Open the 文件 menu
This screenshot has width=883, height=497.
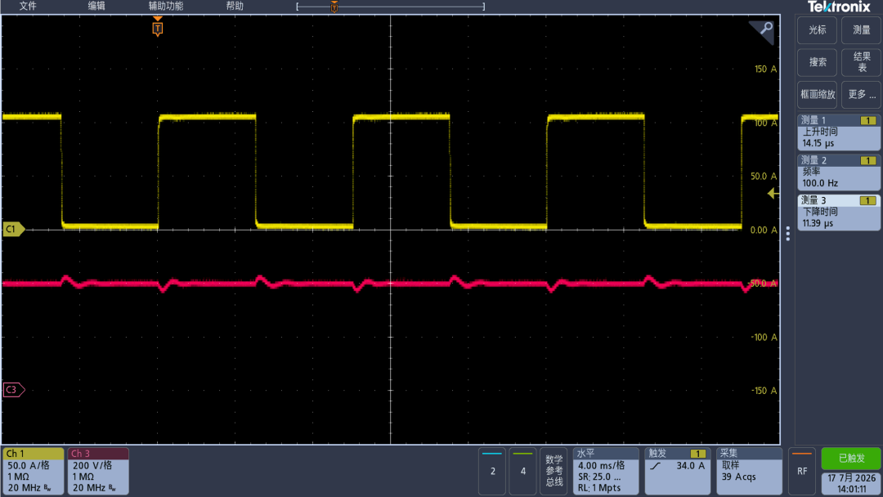tap(28, 7)
